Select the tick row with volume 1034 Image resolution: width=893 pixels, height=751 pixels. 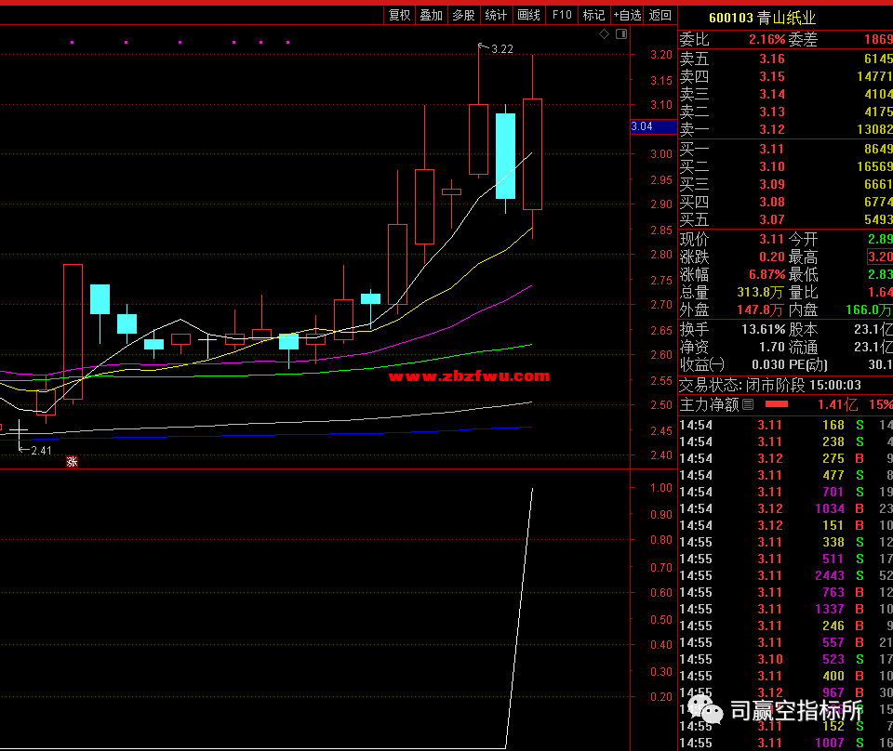pos(785,508)
